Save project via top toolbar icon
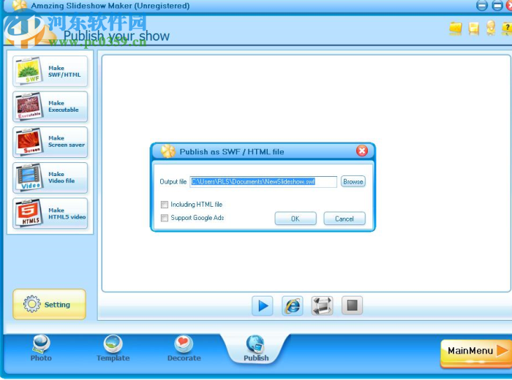This screenshot has height=380, width=512. pyautogui.click(x=473, y=28)
